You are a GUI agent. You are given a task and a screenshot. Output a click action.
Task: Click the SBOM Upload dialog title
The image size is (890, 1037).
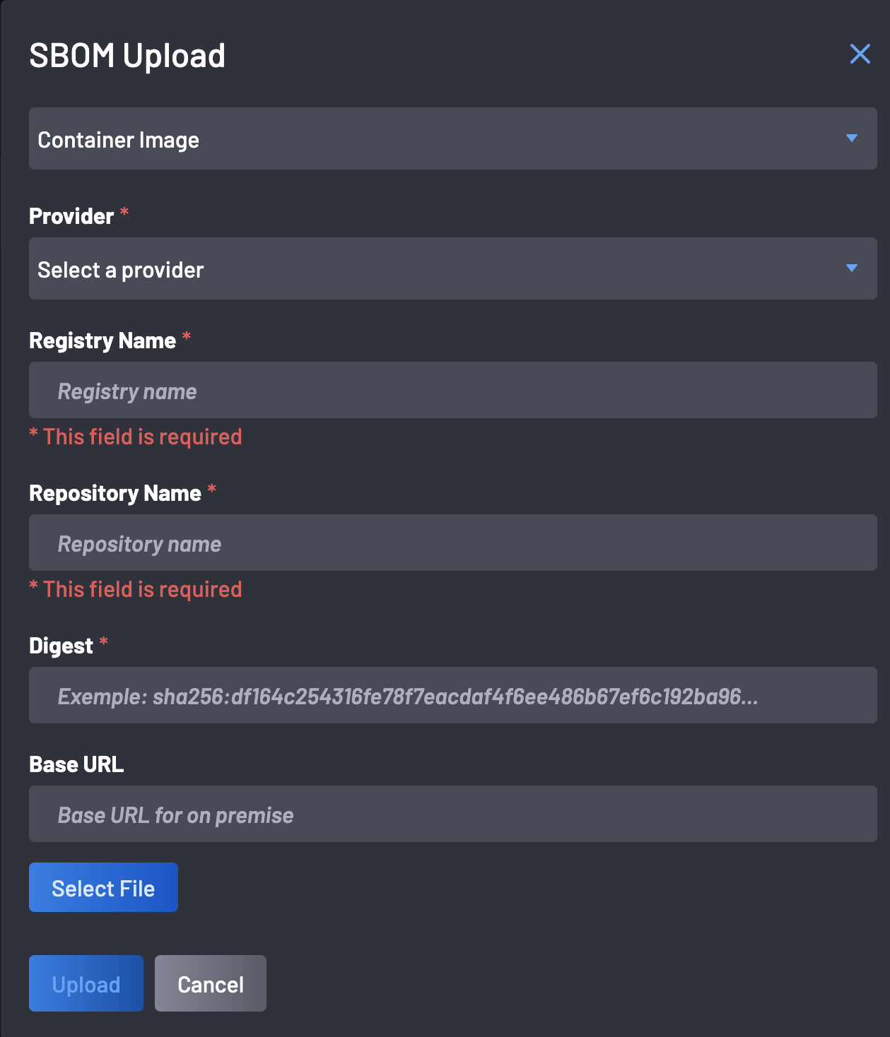pyautogui.click(x=127, y=55)
